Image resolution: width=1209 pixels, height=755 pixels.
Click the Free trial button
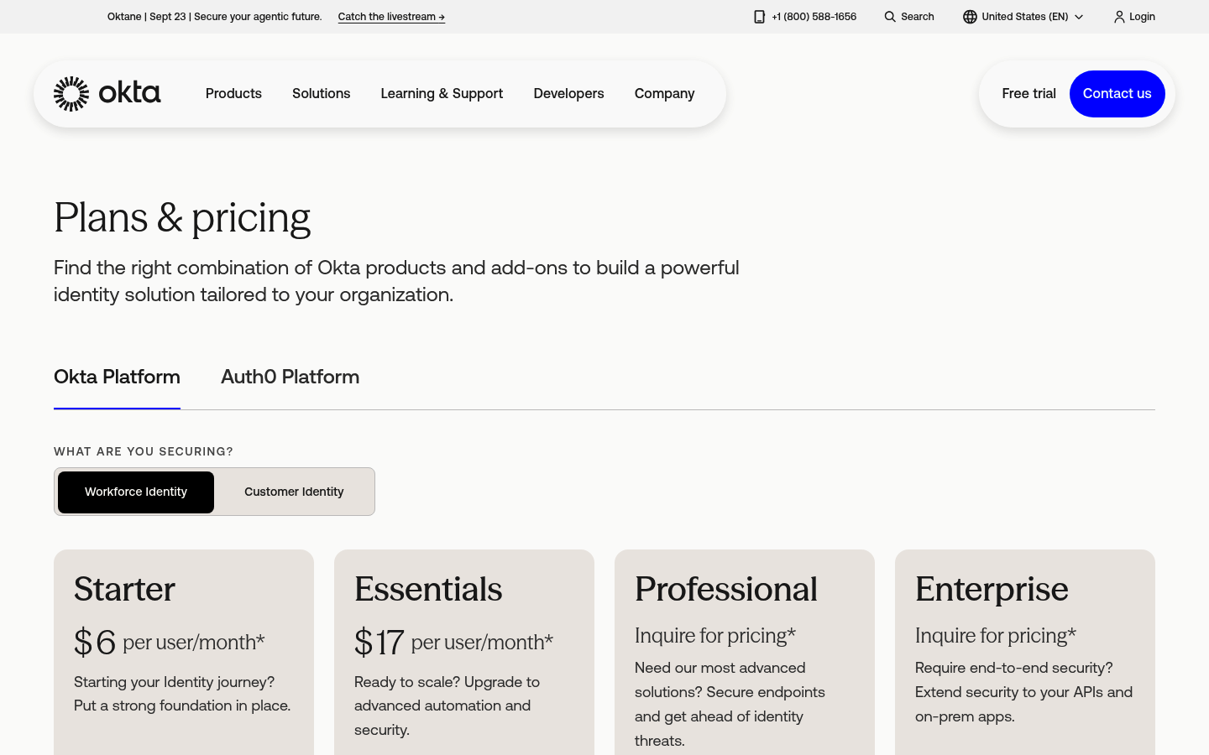pos(1028,94)
